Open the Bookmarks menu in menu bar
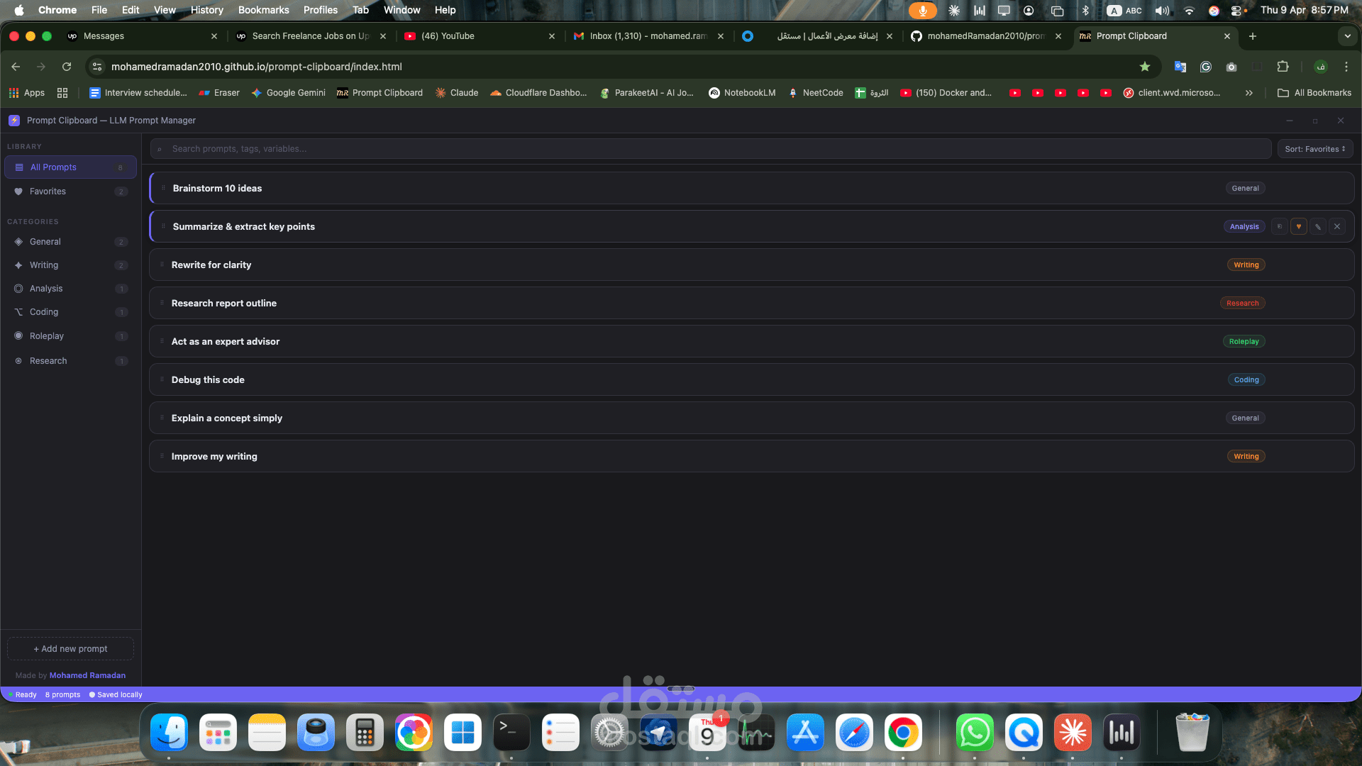 pos(263,10)
